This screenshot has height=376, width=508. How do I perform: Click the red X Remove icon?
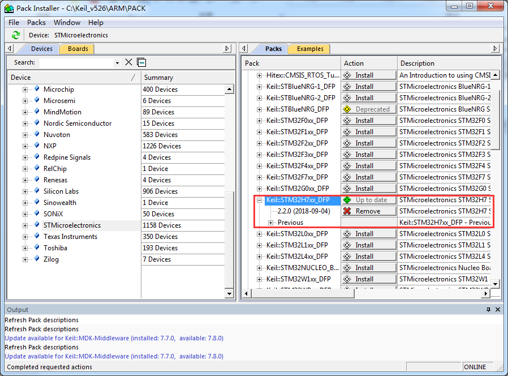[x=347, y=211]
